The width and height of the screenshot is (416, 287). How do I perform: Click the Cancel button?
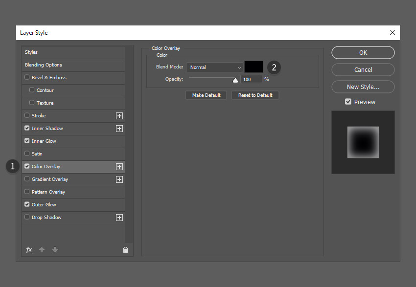pyautogui.click(x=363, y=70)
